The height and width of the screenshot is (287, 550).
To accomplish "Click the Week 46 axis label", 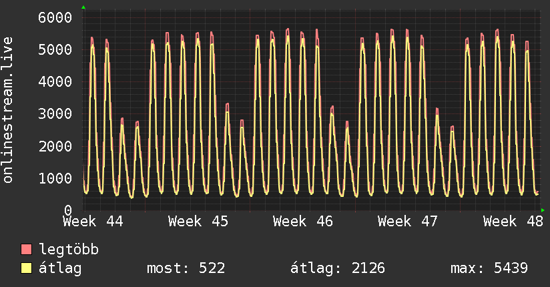I will click(303, 222).
